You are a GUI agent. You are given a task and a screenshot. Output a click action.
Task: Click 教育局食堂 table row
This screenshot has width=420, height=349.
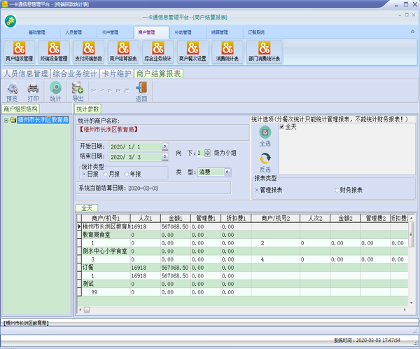pyautogui.click(x=242, y=235)
